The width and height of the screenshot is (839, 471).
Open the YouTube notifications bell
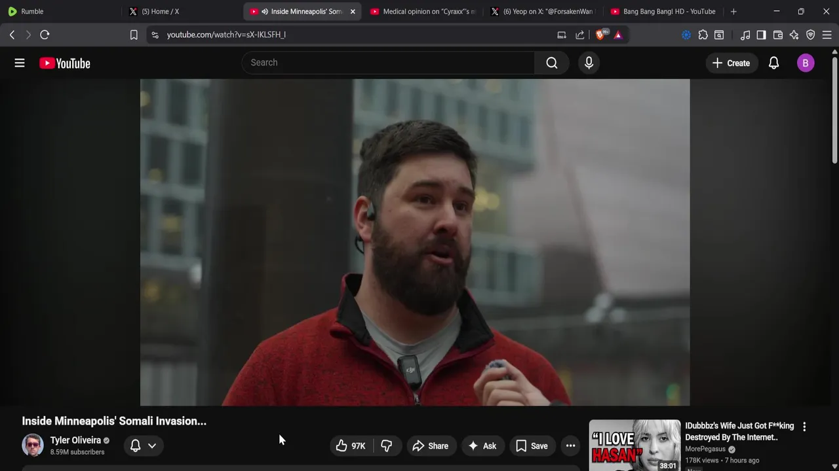(x=773, y=63)
